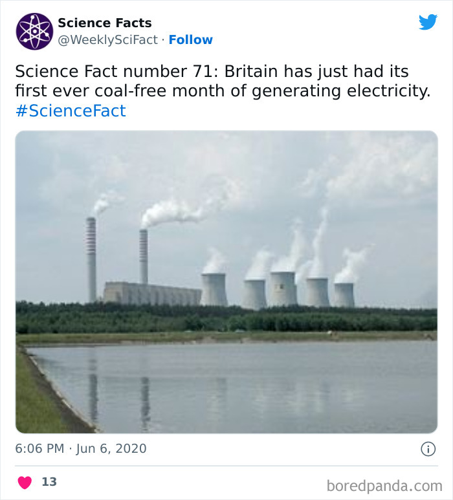
Task: Click the rightmost cooling tower in the photo
Action: pos(344,294)
